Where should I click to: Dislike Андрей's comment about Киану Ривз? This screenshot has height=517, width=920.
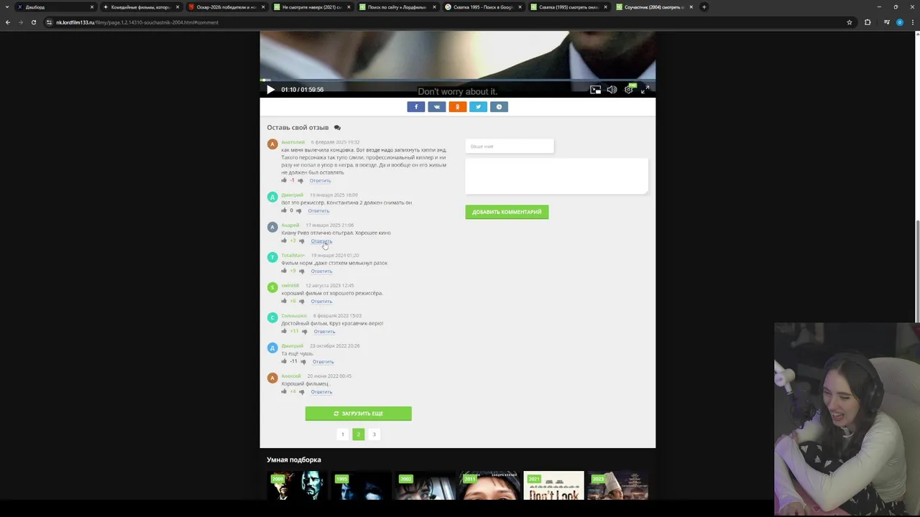[301, 241]
